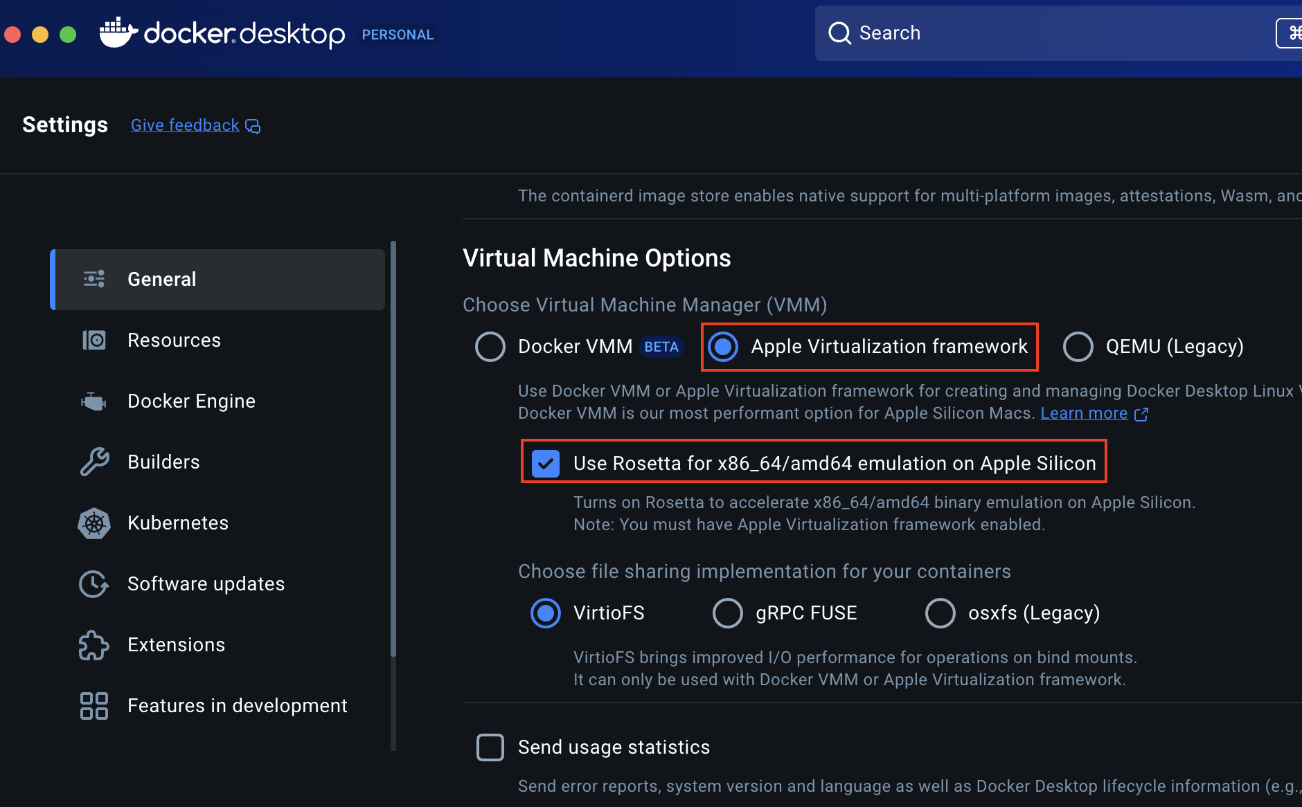Click Choose file sharing implementation label

[x=765, y=572]
